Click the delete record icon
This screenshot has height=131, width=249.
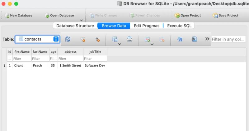[162, 39]
